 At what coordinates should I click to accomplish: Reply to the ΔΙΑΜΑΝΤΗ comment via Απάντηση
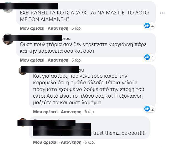click(x=58, y=28)
